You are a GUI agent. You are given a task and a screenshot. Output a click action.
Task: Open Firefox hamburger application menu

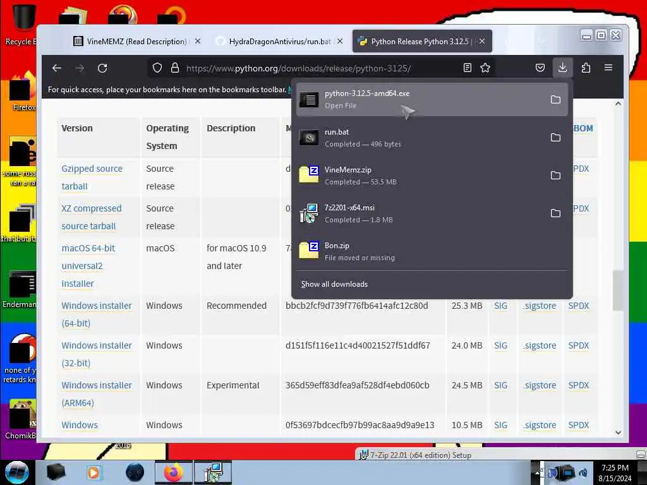(x=608, y=68)
